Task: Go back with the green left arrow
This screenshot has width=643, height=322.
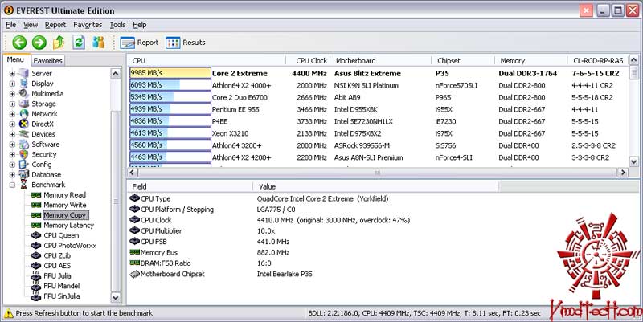Action: [x=19, y=43]
